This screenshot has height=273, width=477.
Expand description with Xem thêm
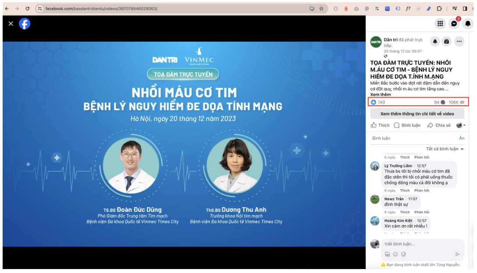click(x=380, y=94)
